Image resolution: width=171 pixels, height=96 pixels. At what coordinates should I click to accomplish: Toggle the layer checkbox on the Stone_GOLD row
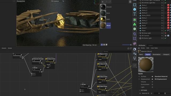click(162, 15)
